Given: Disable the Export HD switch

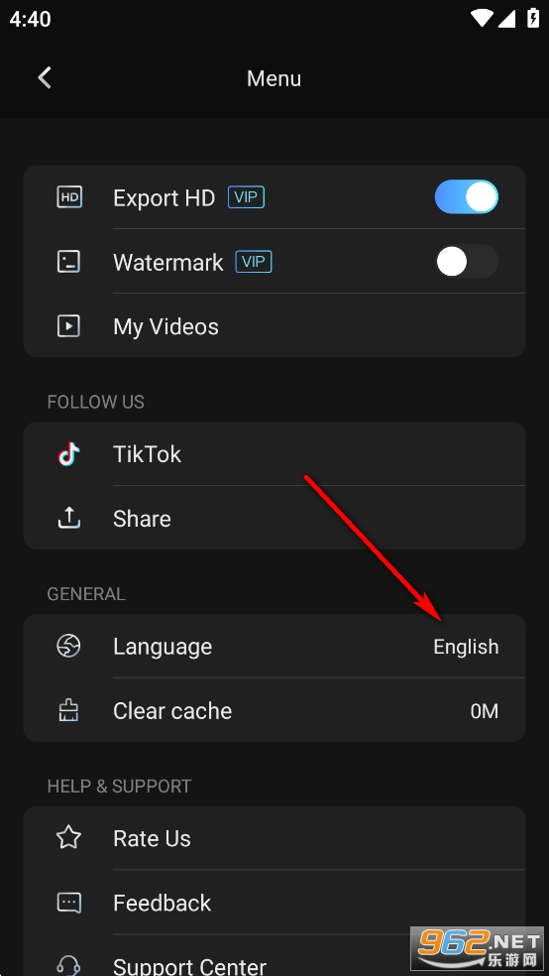Looking at the screenshot, I should coord(467,197).
